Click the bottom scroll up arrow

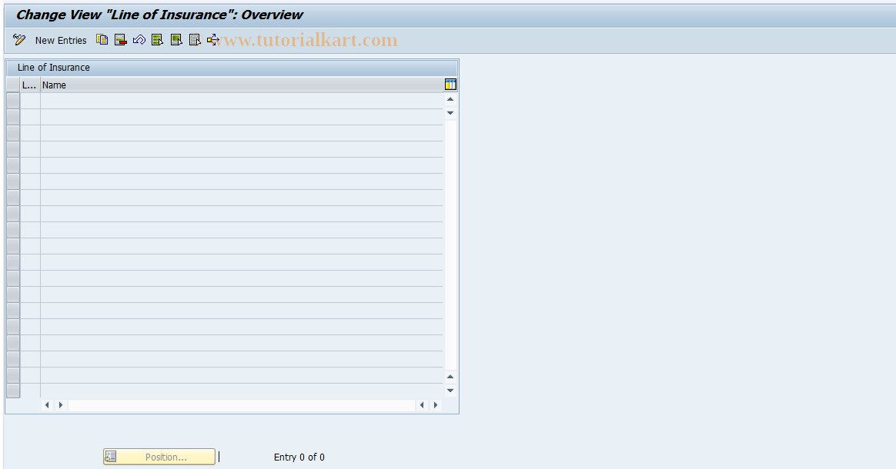click(450, 377)
